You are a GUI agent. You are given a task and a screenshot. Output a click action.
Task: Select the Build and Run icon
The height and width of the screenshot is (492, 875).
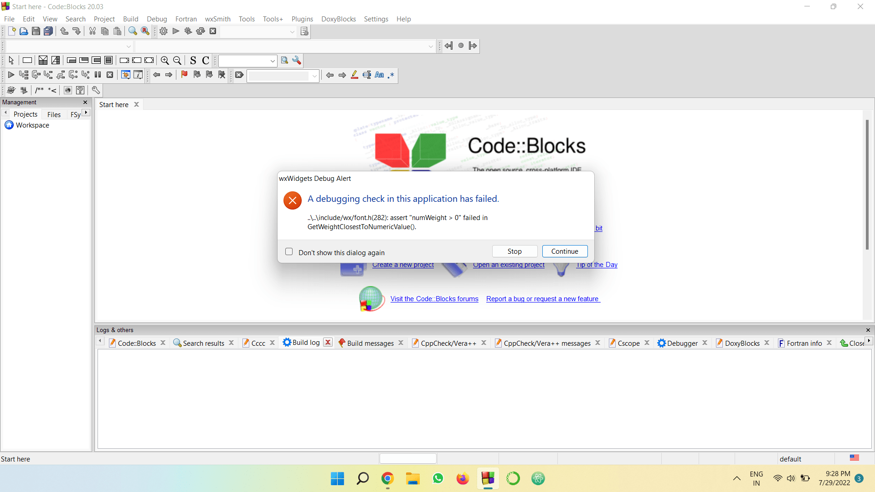click(x=188, y=31)
